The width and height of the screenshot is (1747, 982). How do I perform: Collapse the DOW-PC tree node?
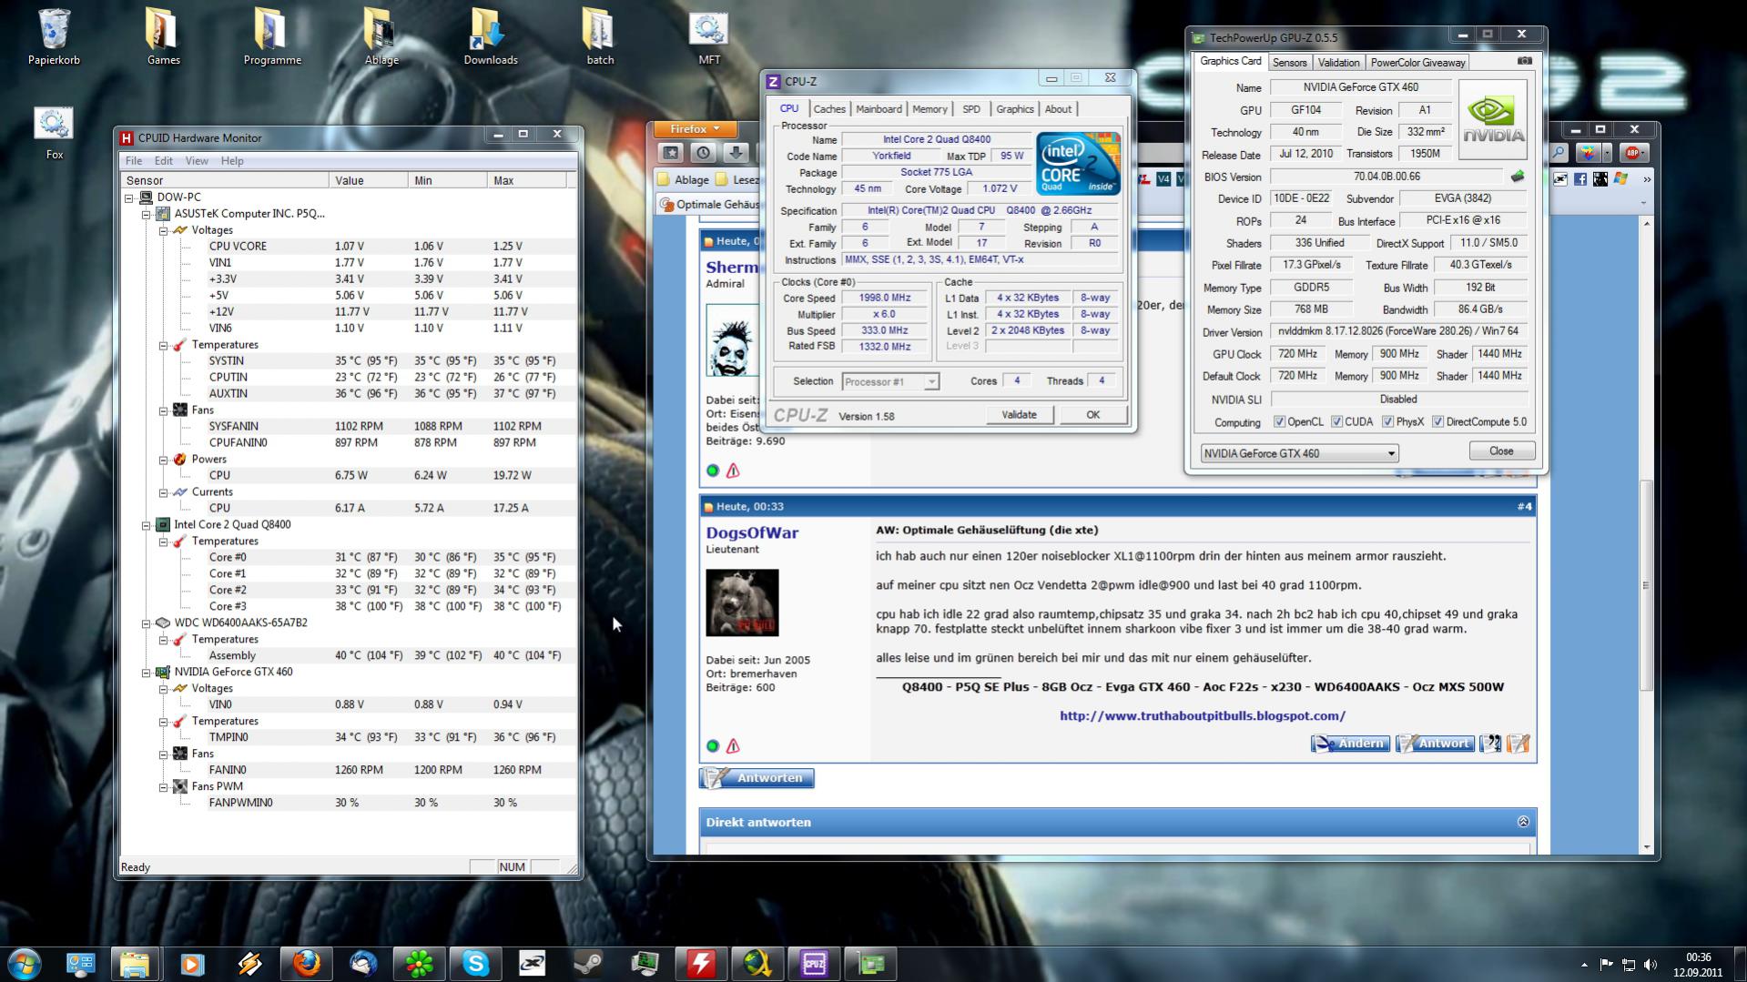(129, 197)
